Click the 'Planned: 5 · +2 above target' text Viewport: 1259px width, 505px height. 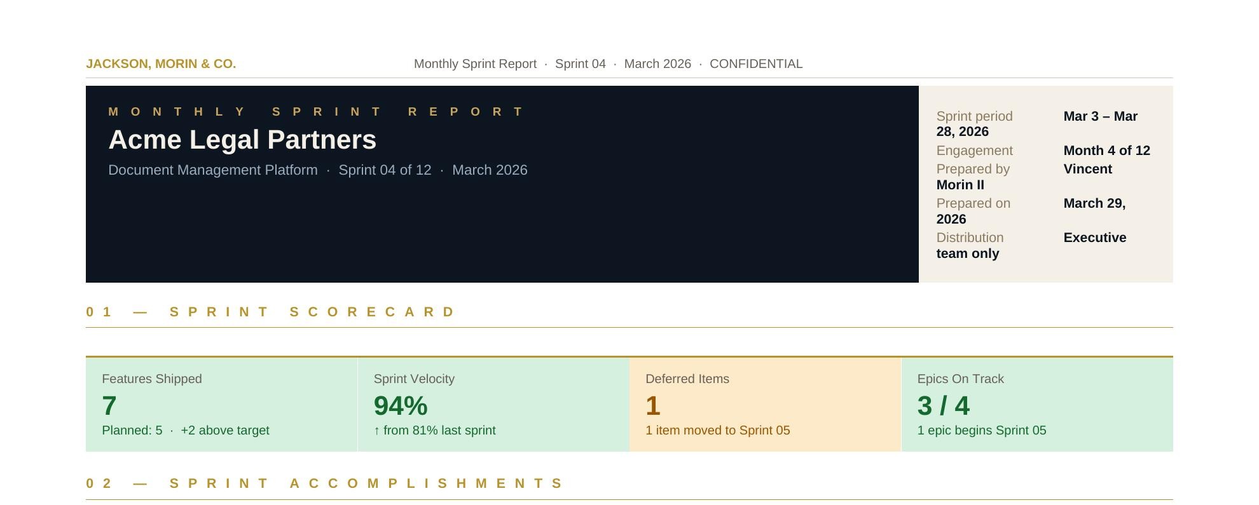click(x=186, y=431)
